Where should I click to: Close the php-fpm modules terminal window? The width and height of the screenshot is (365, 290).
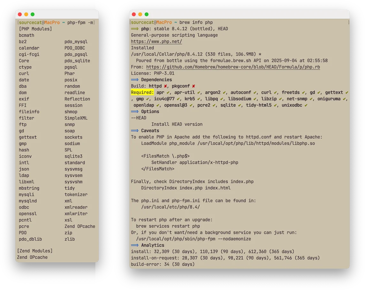point(20,14)
